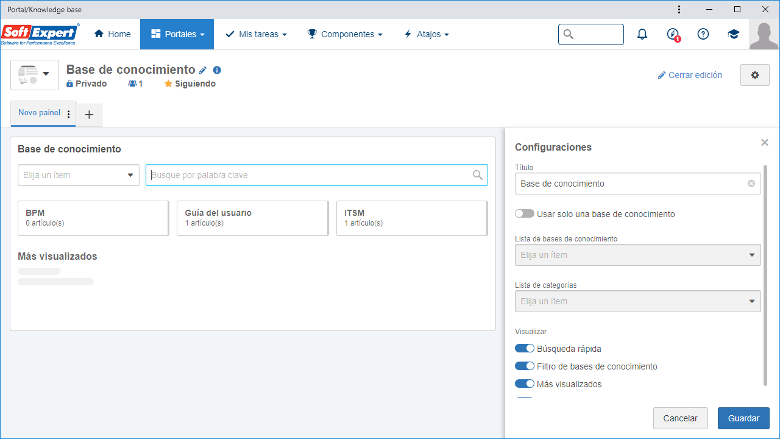The image size is (780, 439).
Task: Click the Privado lock indicator
Action: 69,84
